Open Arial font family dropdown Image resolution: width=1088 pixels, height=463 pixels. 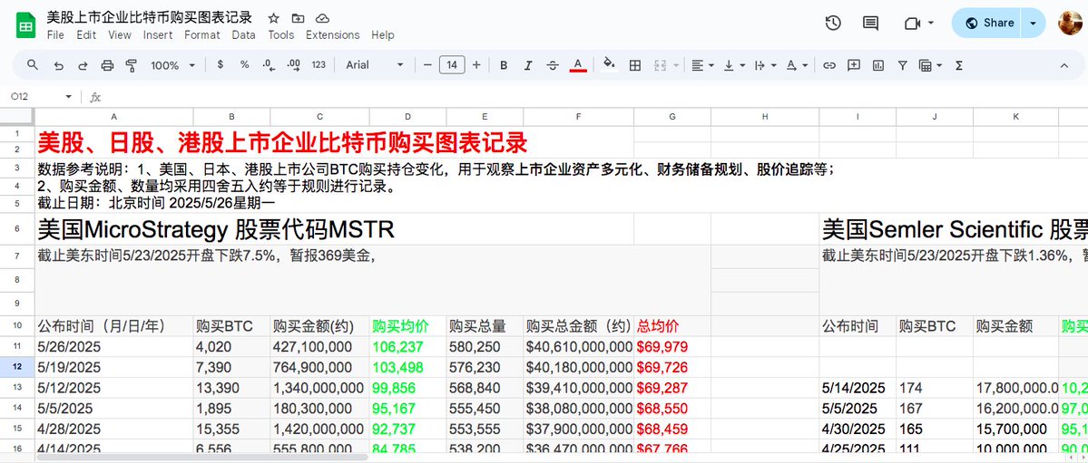click(375, 64)
